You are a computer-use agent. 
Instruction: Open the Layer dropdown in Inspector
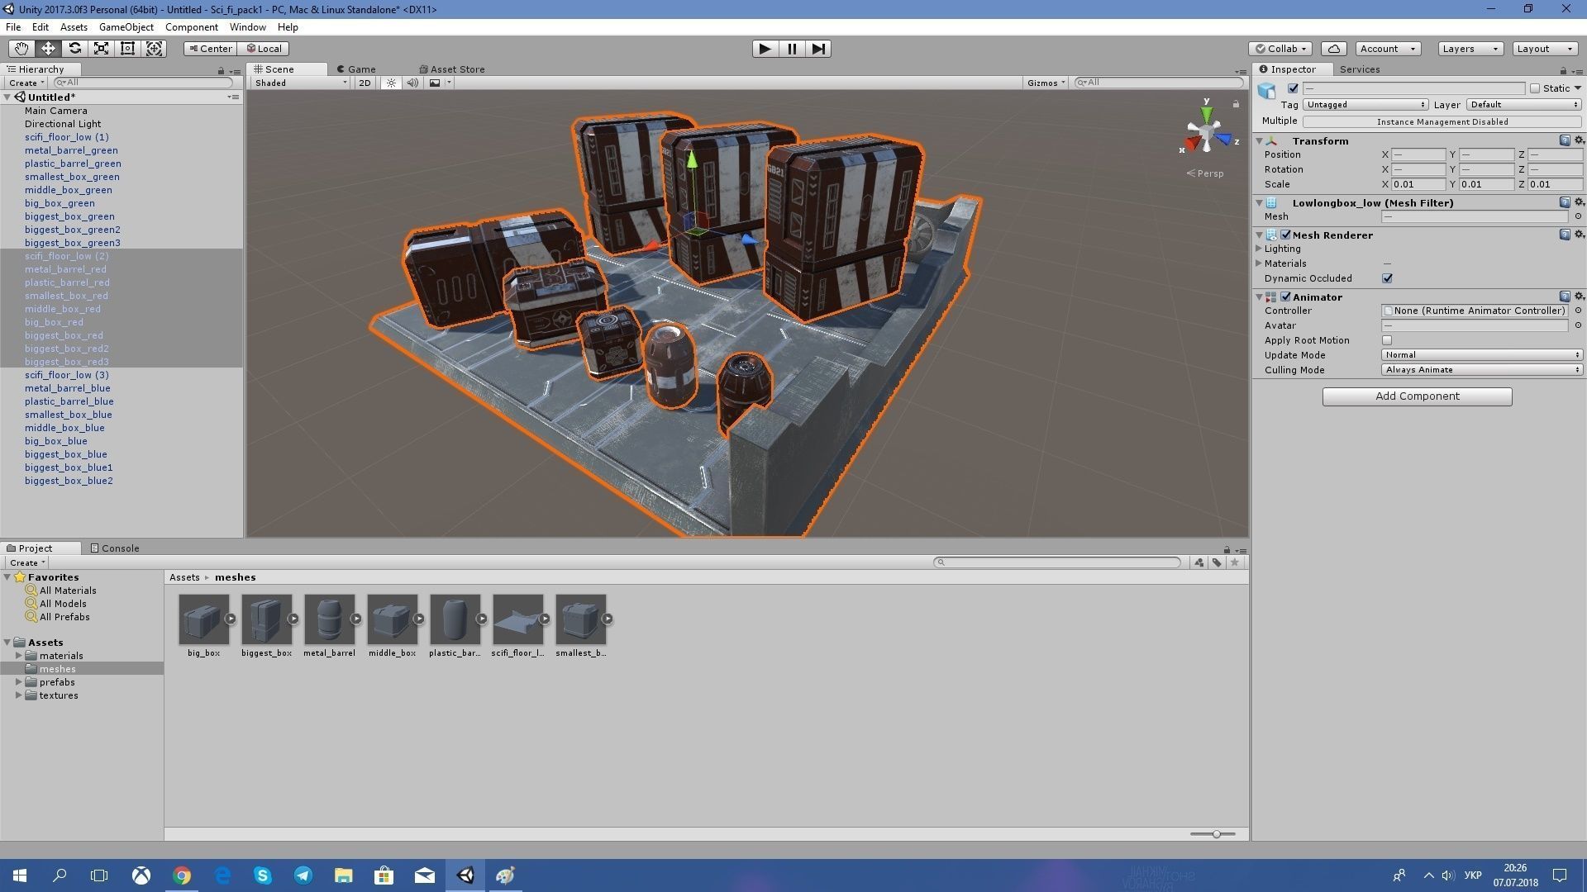tap(1524, 105)
